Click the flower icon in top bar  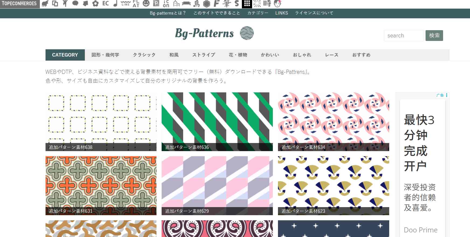pos(95,4)
